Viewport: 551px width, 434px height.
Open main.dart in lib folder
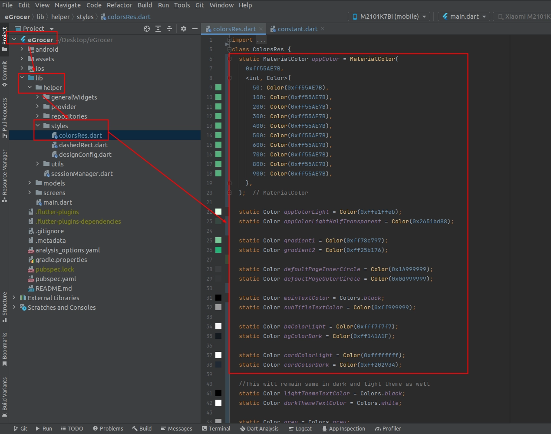[x=58, y=202]
